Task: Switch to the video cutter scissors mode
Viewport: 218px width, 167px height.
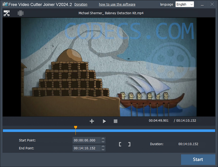Action: (7, 13)
